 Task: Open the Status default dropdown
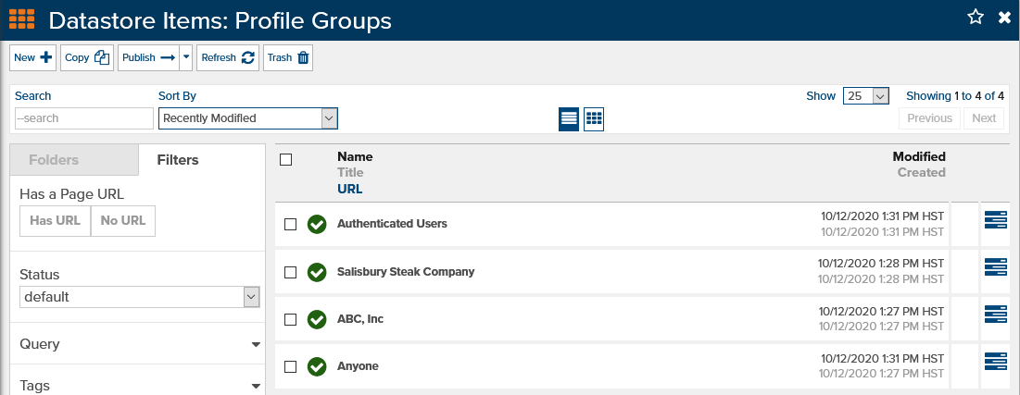pos(140,297)
